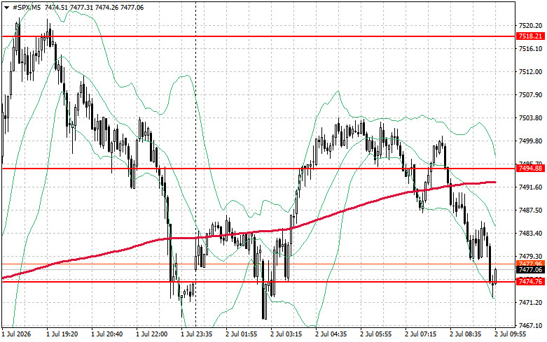Click the dropdown triangle beside #SPX.M5

pos(6,8)
